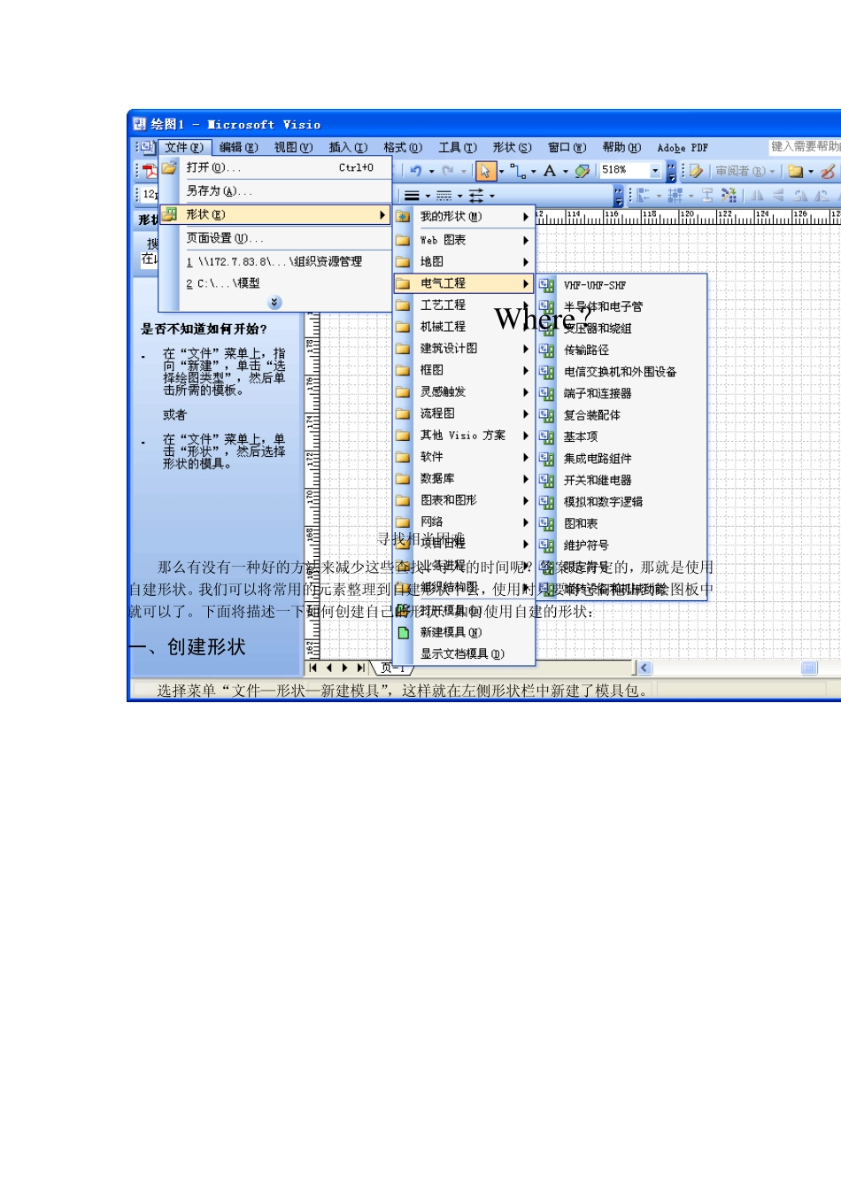This screenshot has height=1190, width=841.
Task: Click the 打开 (Open) menu entry
Action: (275, 167)
